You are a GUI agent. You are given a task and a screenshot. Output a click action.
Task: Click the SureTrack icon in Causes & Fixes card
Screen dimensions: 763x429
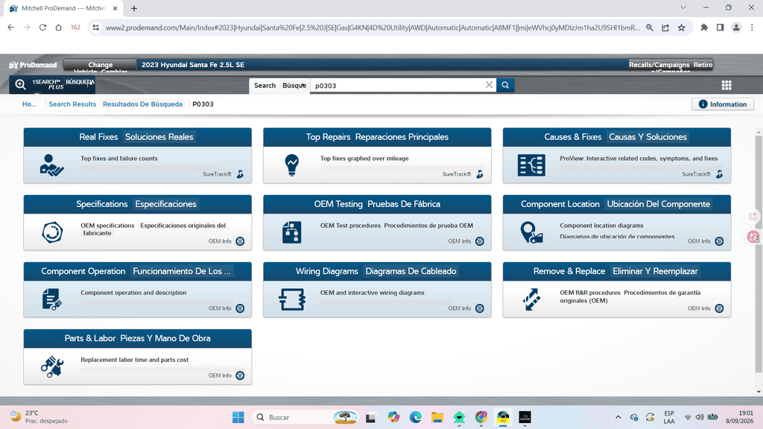pos(719,174)
